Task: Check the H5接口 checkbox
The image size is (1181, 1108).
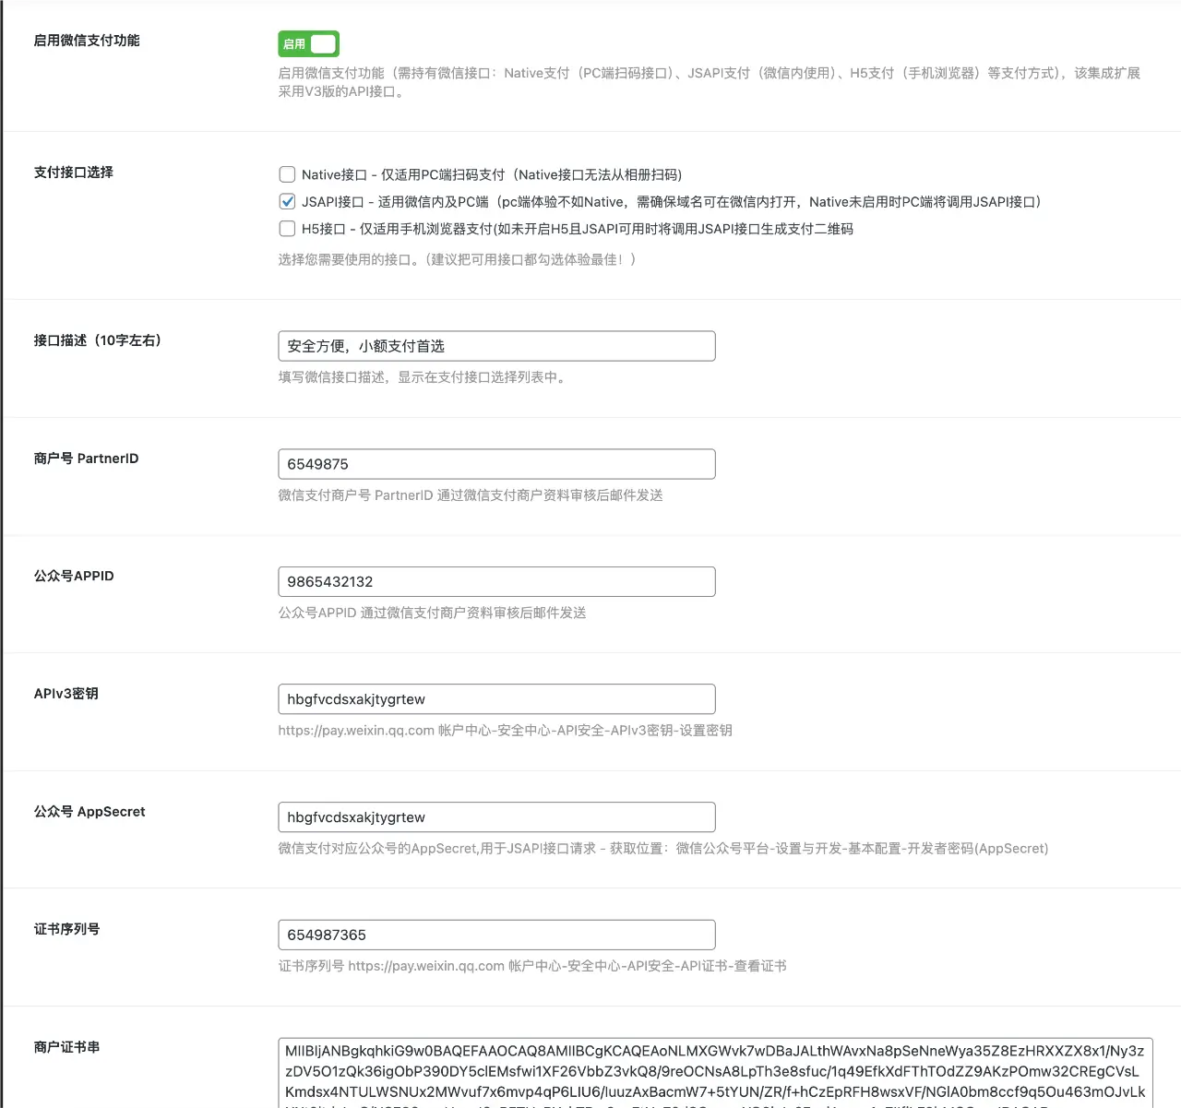Action: [x=287, y=229]
